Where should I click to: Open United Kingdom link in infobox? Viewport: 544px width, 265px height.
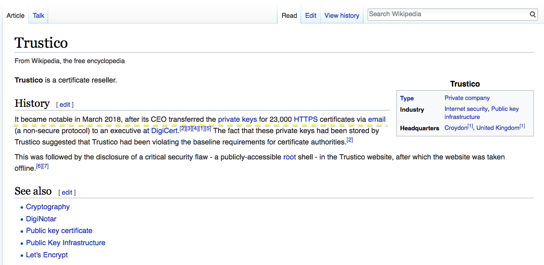[x=498, y=128]
